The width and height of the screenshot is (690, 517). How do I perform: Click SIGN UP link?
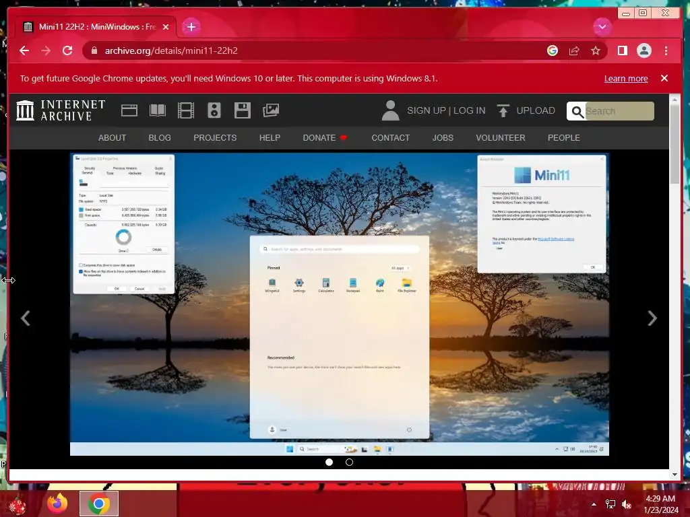(427, 111)
